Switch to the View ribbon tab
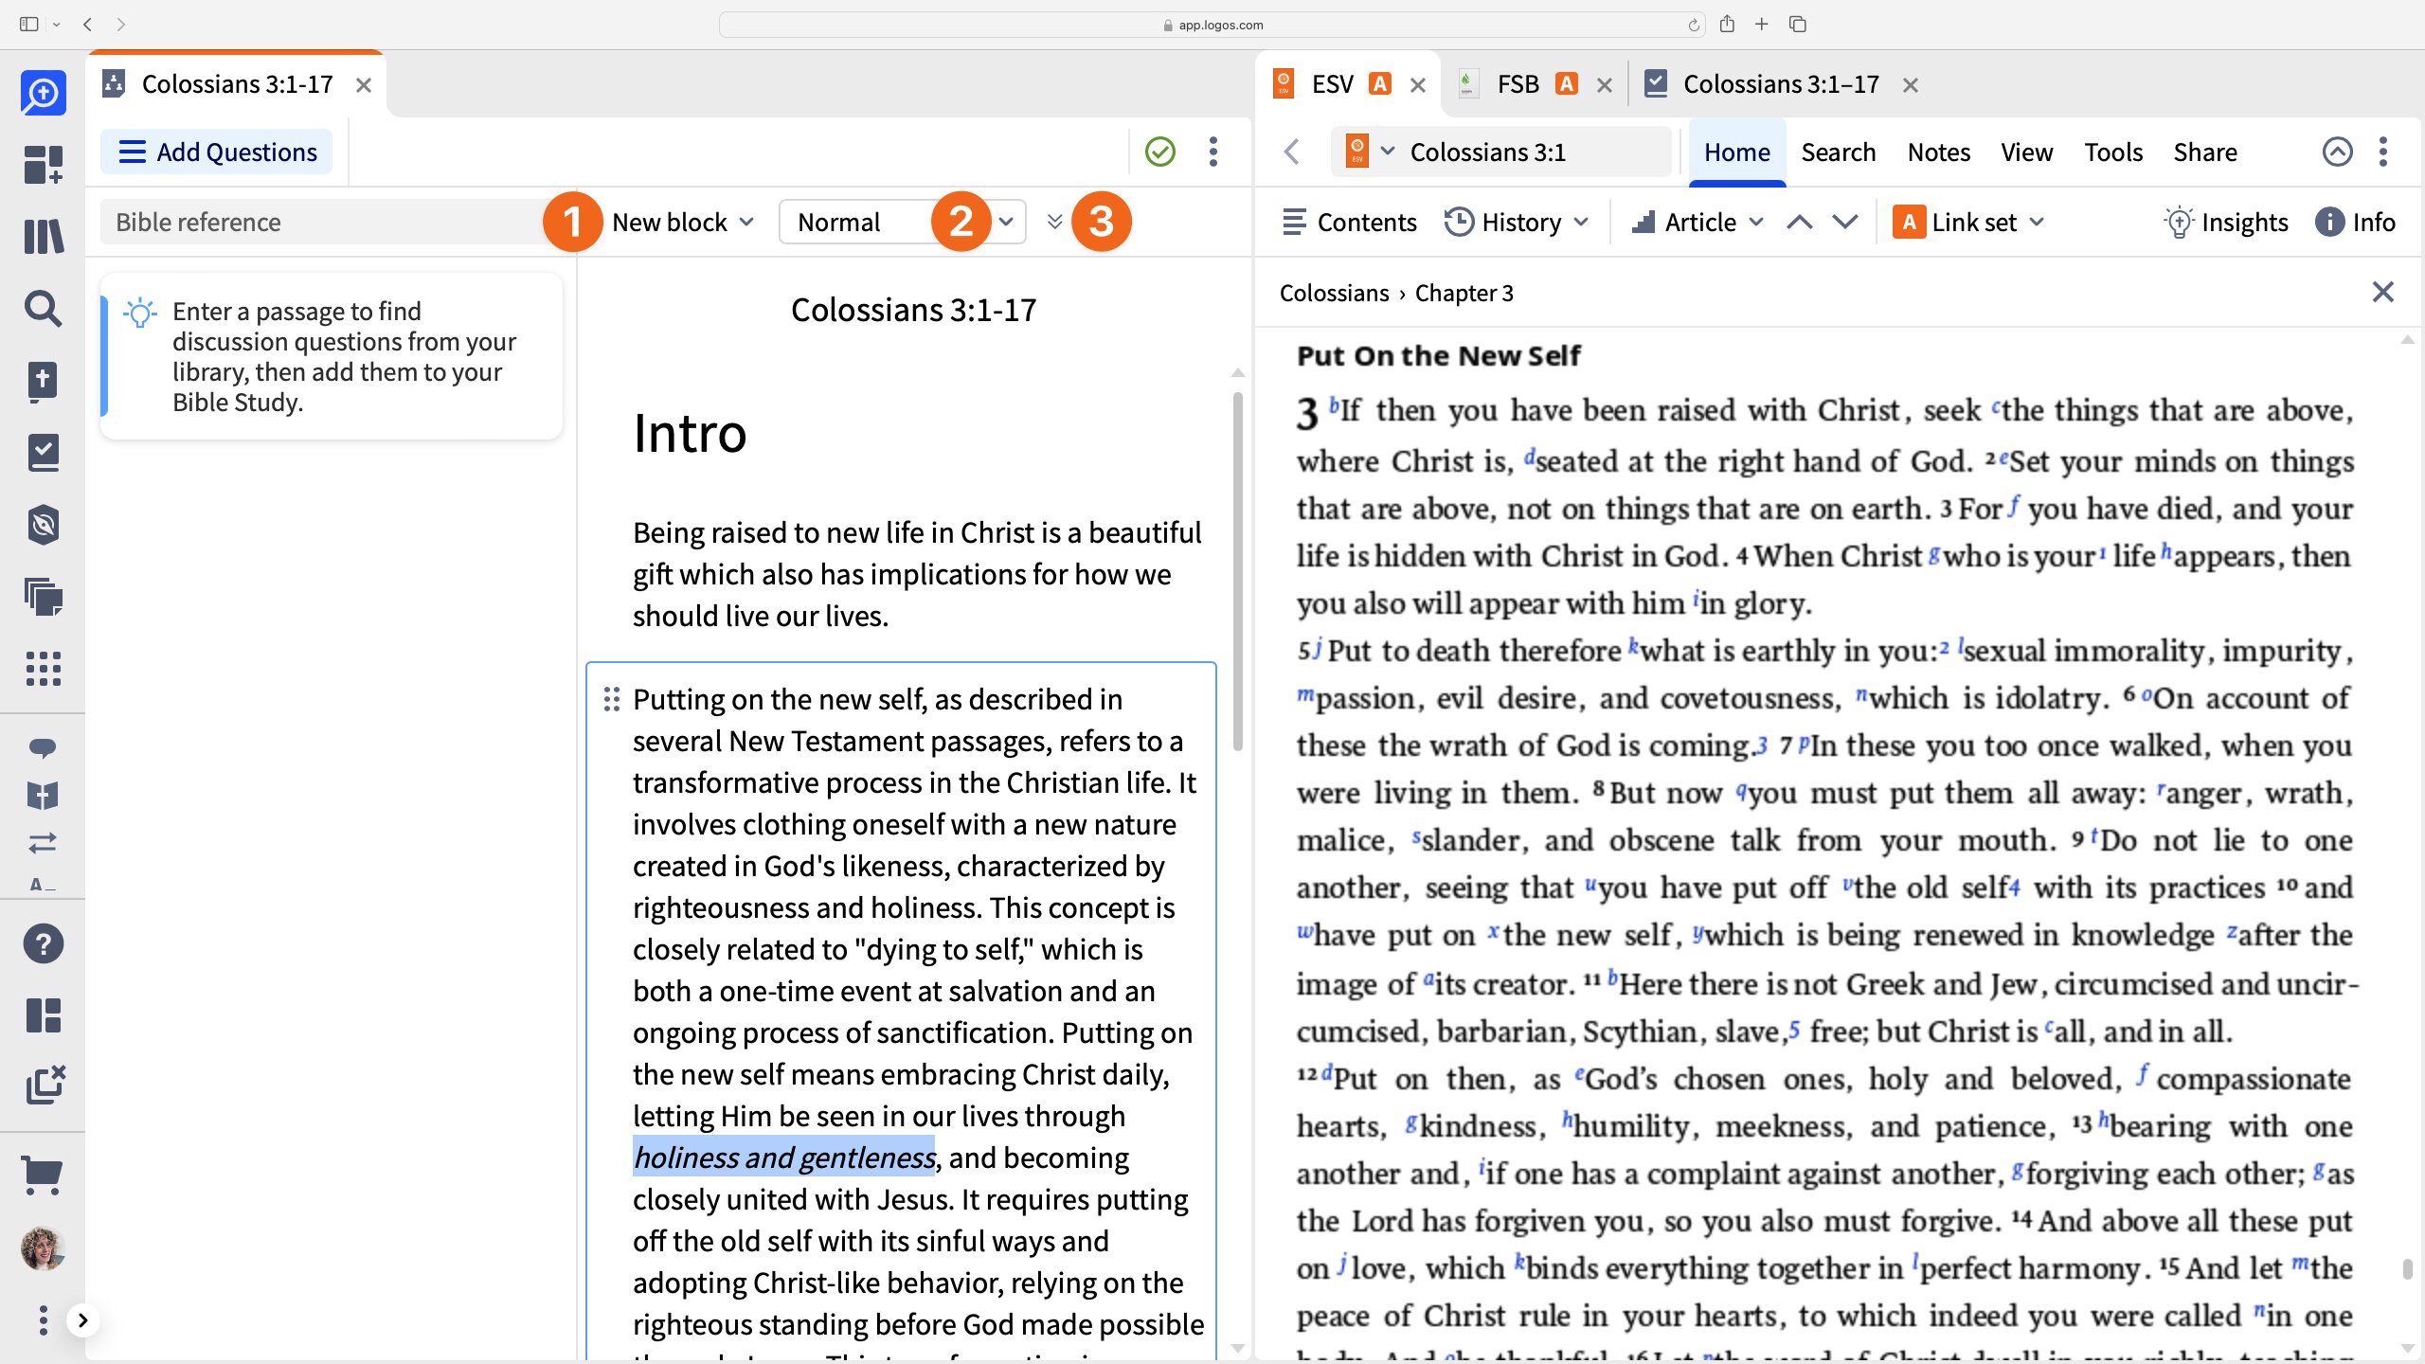2425x1364 pixels. pos(2027,153)
